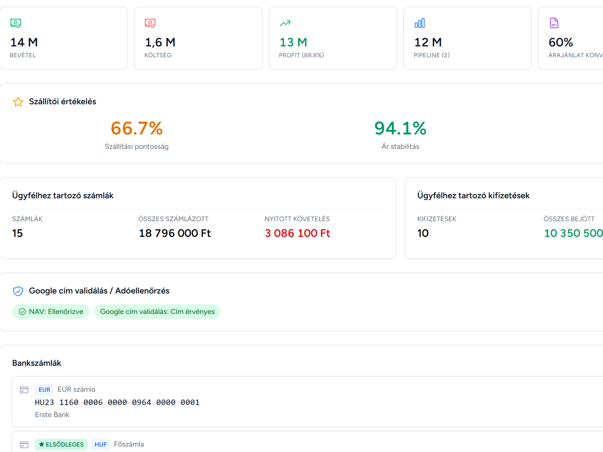Click the star icon in Elsődleges badge
The height and width of the screenshot is (452, 603).
41,444
